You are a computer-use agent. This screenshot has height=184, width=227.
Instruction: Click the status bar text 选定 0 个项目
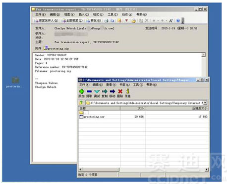(88, 175)
